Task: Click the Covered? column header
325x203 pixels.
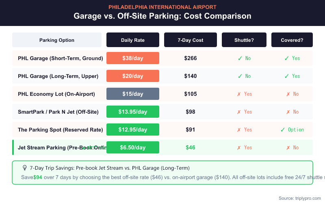Action: 292,40
